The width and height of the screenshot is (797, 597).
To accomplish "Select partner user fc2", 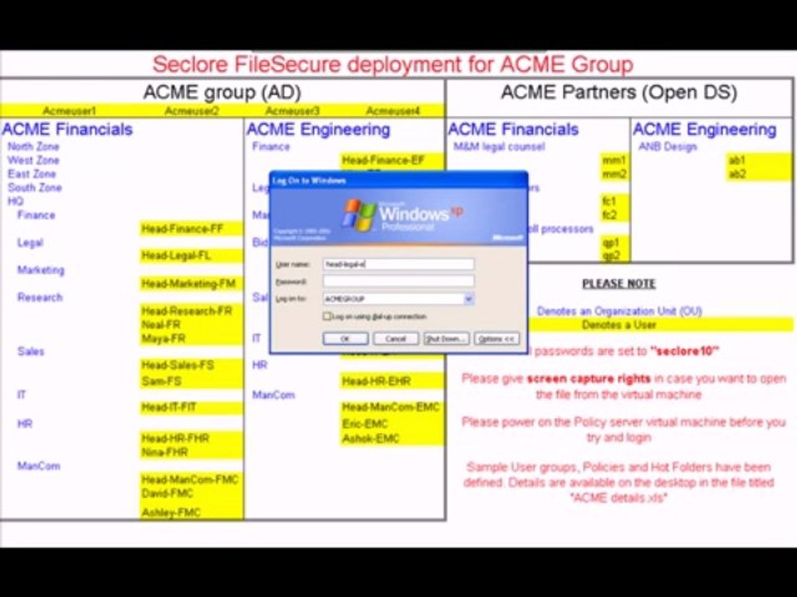I will 609,216.
